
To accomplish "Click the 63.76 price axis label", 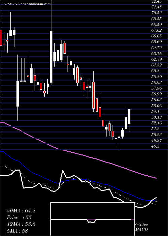I will (157, 53).
